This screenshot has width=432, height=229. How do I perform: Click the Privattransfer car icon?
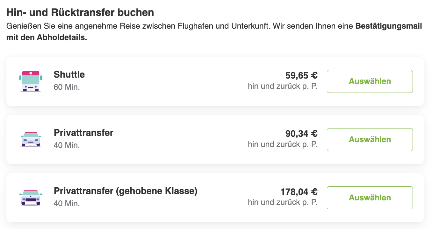click(31, 139)
